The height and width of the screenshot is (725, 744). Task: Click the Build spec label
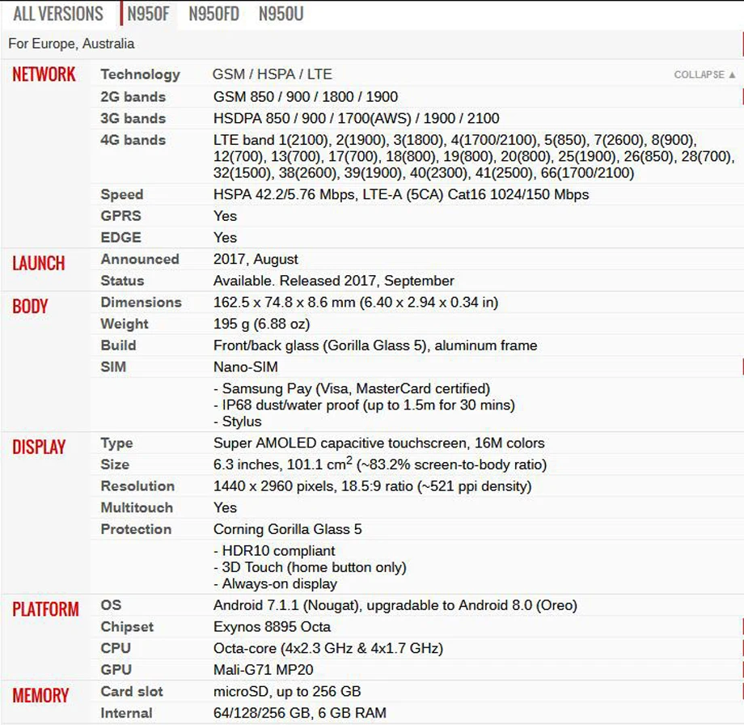point(119,346)
